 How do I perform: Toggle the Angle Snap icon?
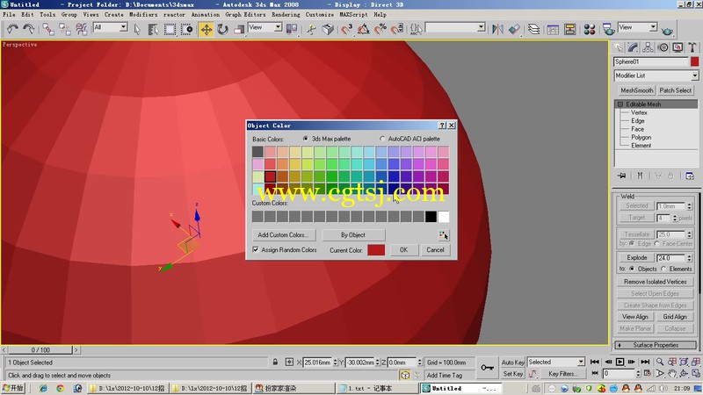(x=363, y=30)
